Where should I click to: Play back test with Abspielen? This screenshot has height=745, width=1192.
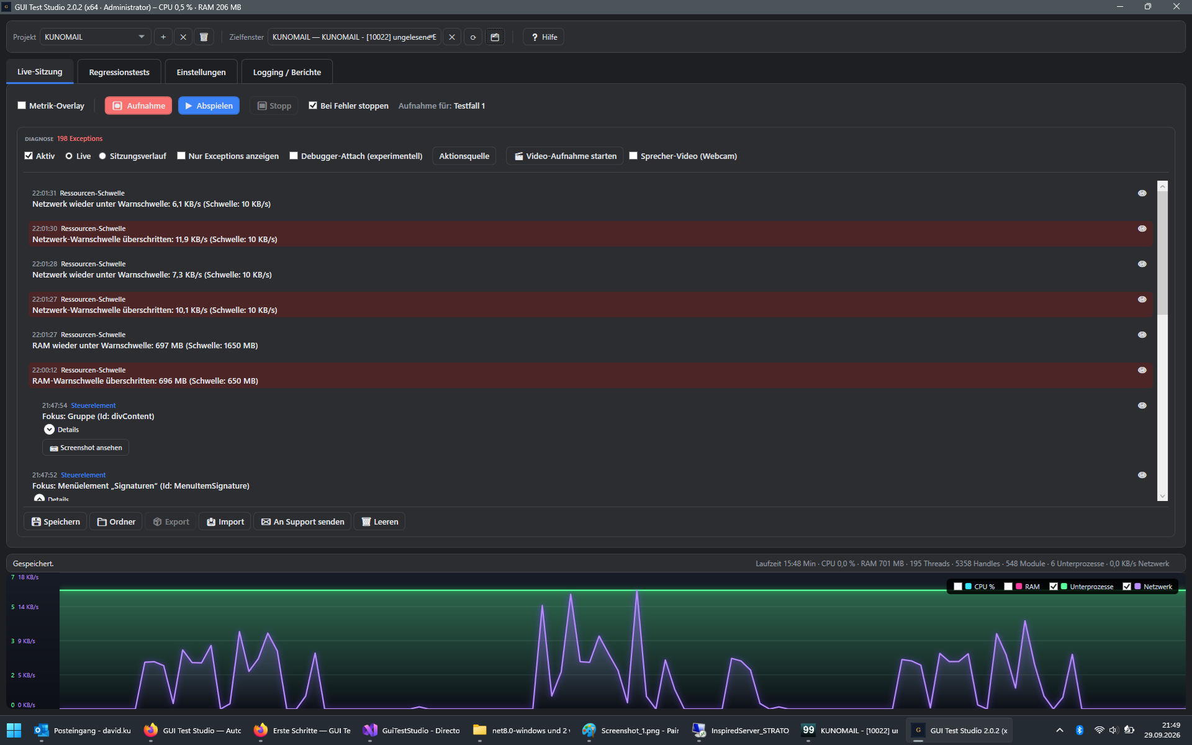(x=209, y=106)
